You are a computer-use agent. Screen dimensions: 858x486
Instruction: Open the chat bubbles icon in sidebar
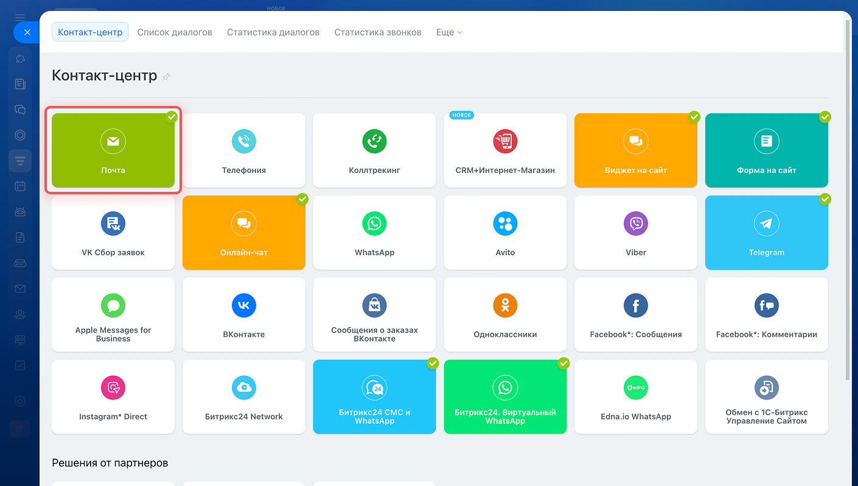(20, 110)
